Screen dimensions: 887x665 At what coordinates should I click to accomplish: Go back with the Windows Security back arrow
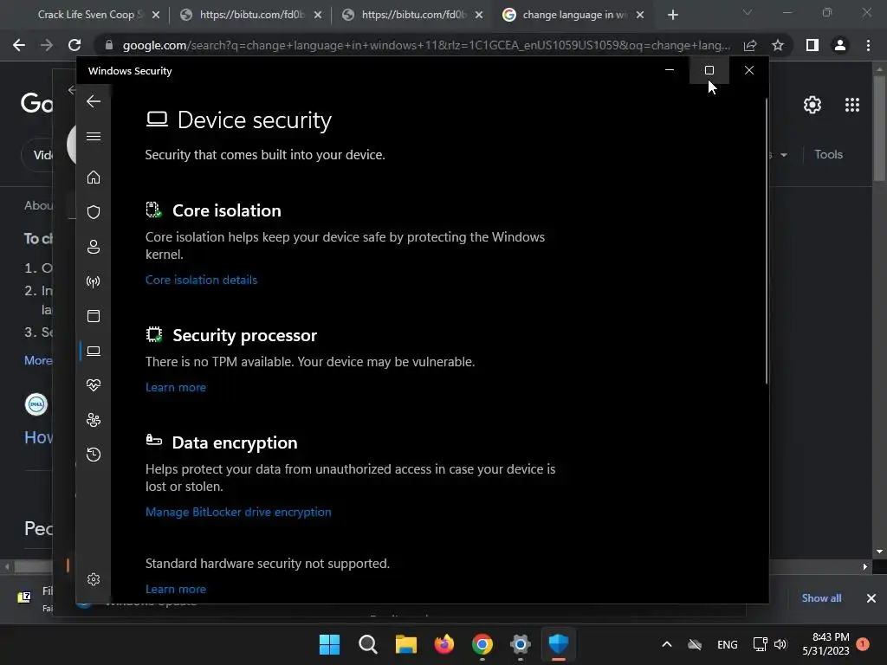(94, 101)
